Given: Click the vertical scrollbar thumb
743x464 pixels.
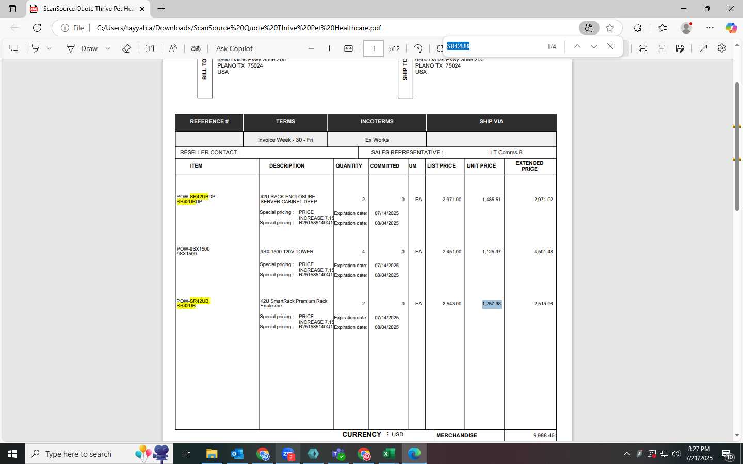Looking at the screenshot, I should tap(737, 146).
